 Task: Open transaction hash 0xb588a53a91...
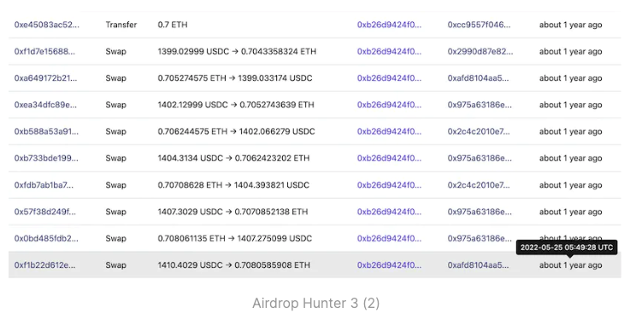46,131
